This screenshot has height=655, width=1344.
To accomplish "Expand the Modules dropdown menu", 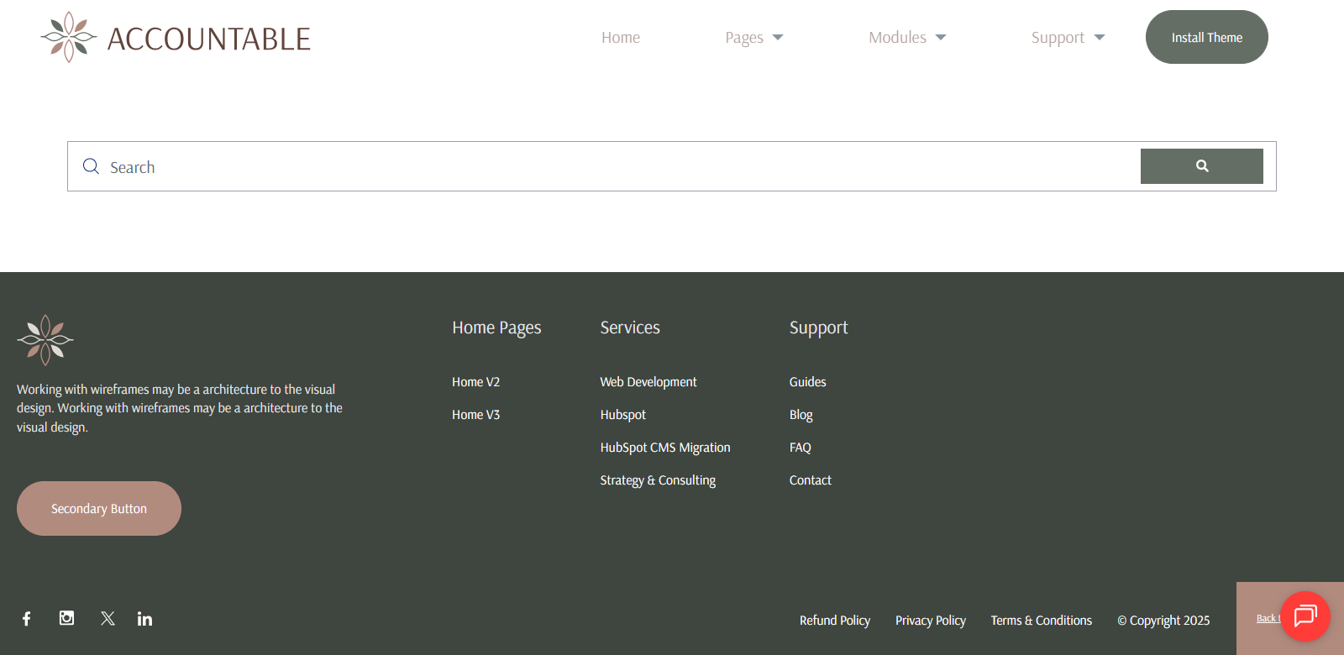I will (x=907, y=38).
